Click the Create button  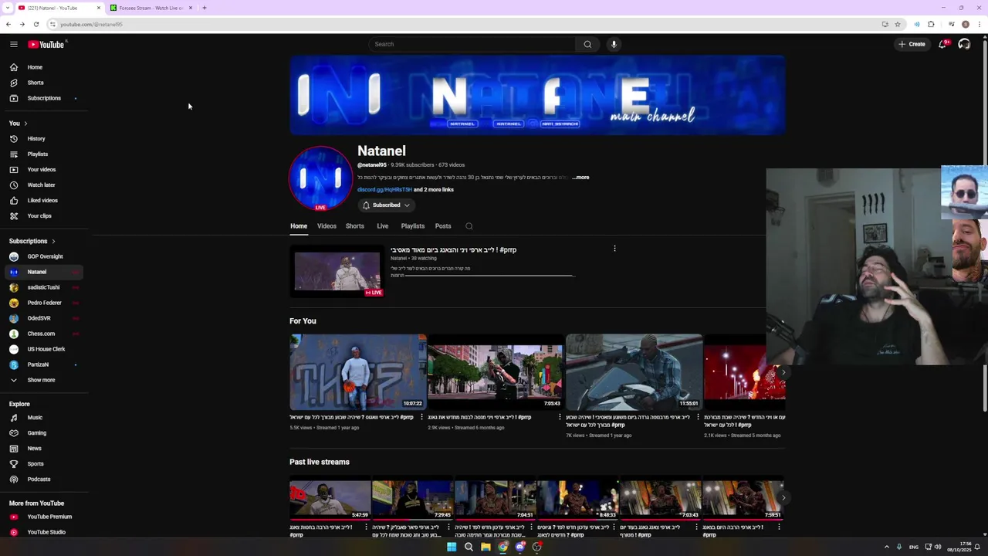click(x=912, y=44)
